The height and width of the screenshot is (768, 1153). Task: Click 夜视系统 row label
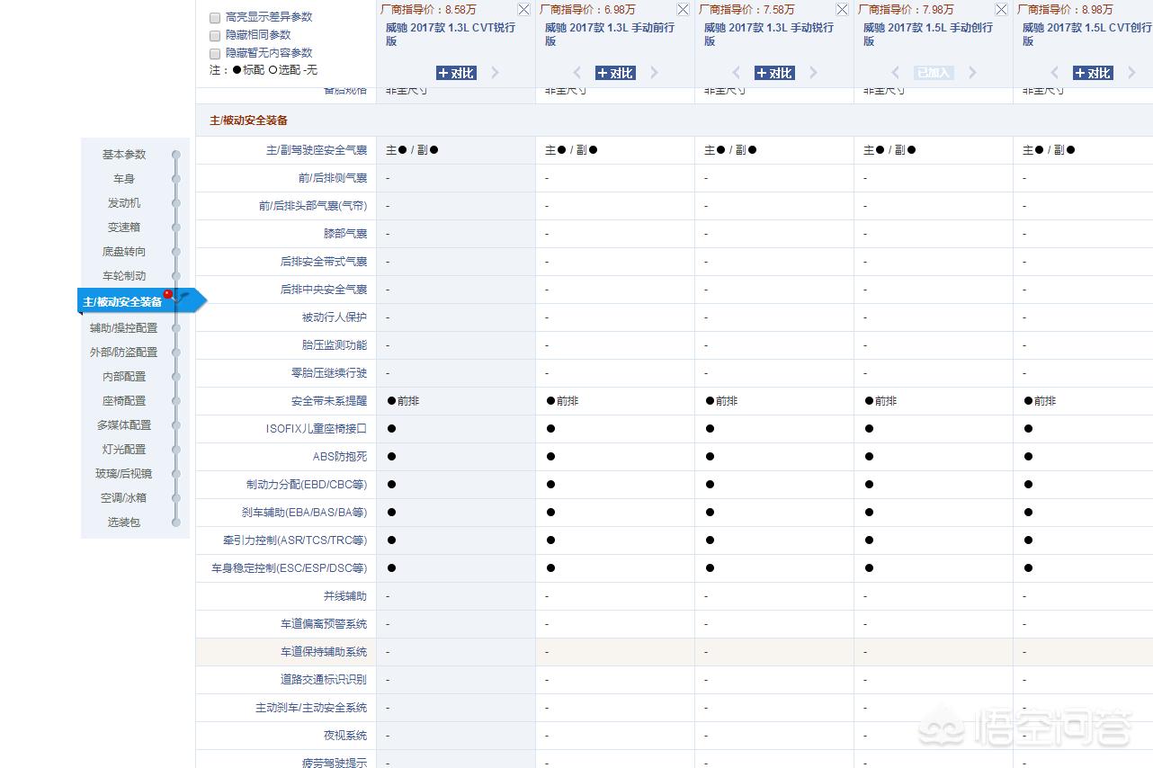pos(345,736)
